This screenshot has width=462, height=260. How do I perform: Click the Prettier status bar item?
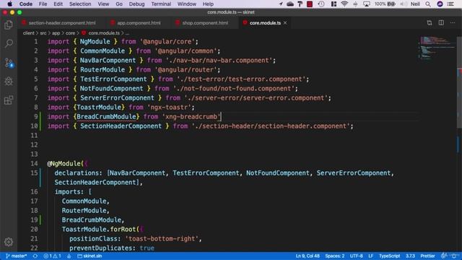(x=427, y=256)
